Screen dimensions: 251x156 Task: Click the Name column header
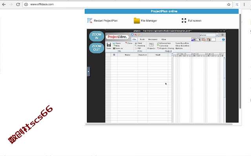(x=127, y=55)
